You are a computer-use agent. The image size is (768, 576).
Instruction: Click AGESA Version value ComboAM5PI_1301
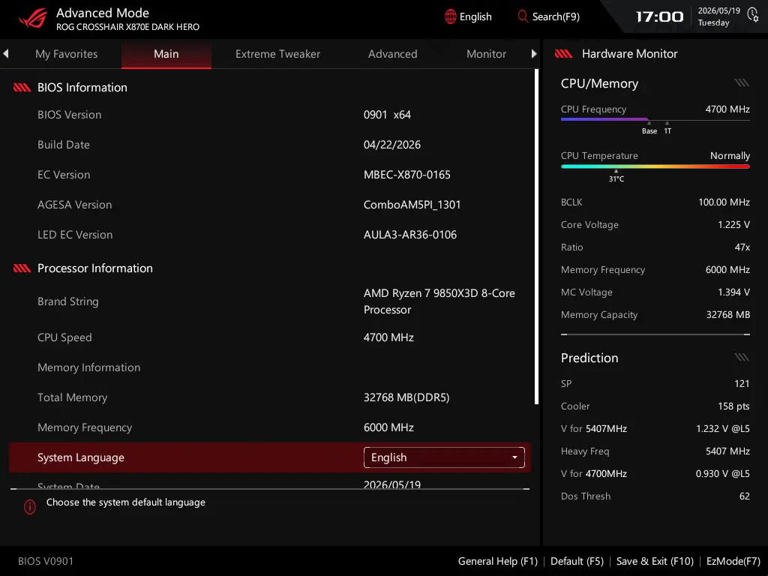point(412,205)
